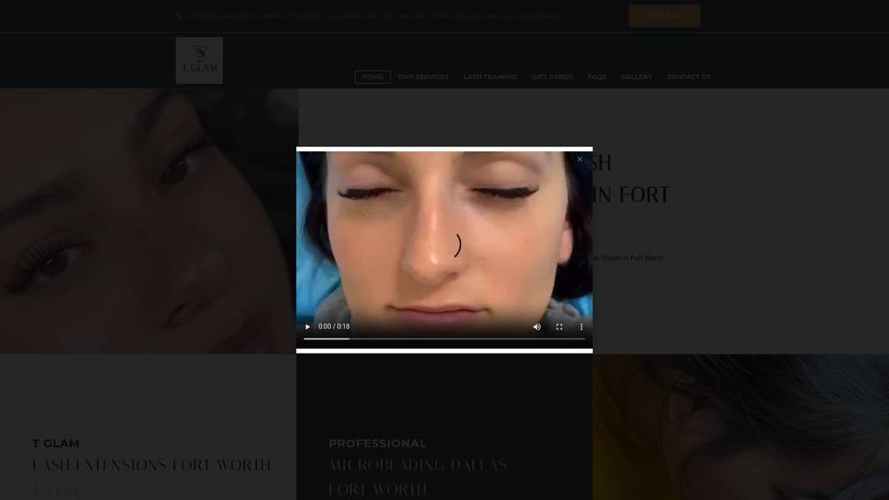Close the video popup
Screen dimensions: 889x500
[579, 159]
